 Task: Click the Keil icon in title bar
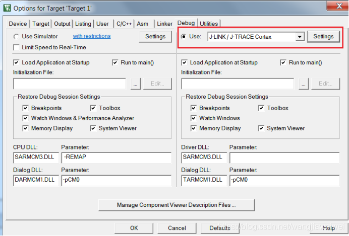point(7,8)
